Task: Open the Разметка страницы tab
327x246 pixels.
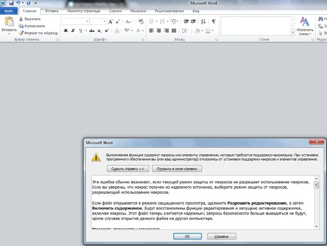Action: pyautogui.click(x=84, y=11)
